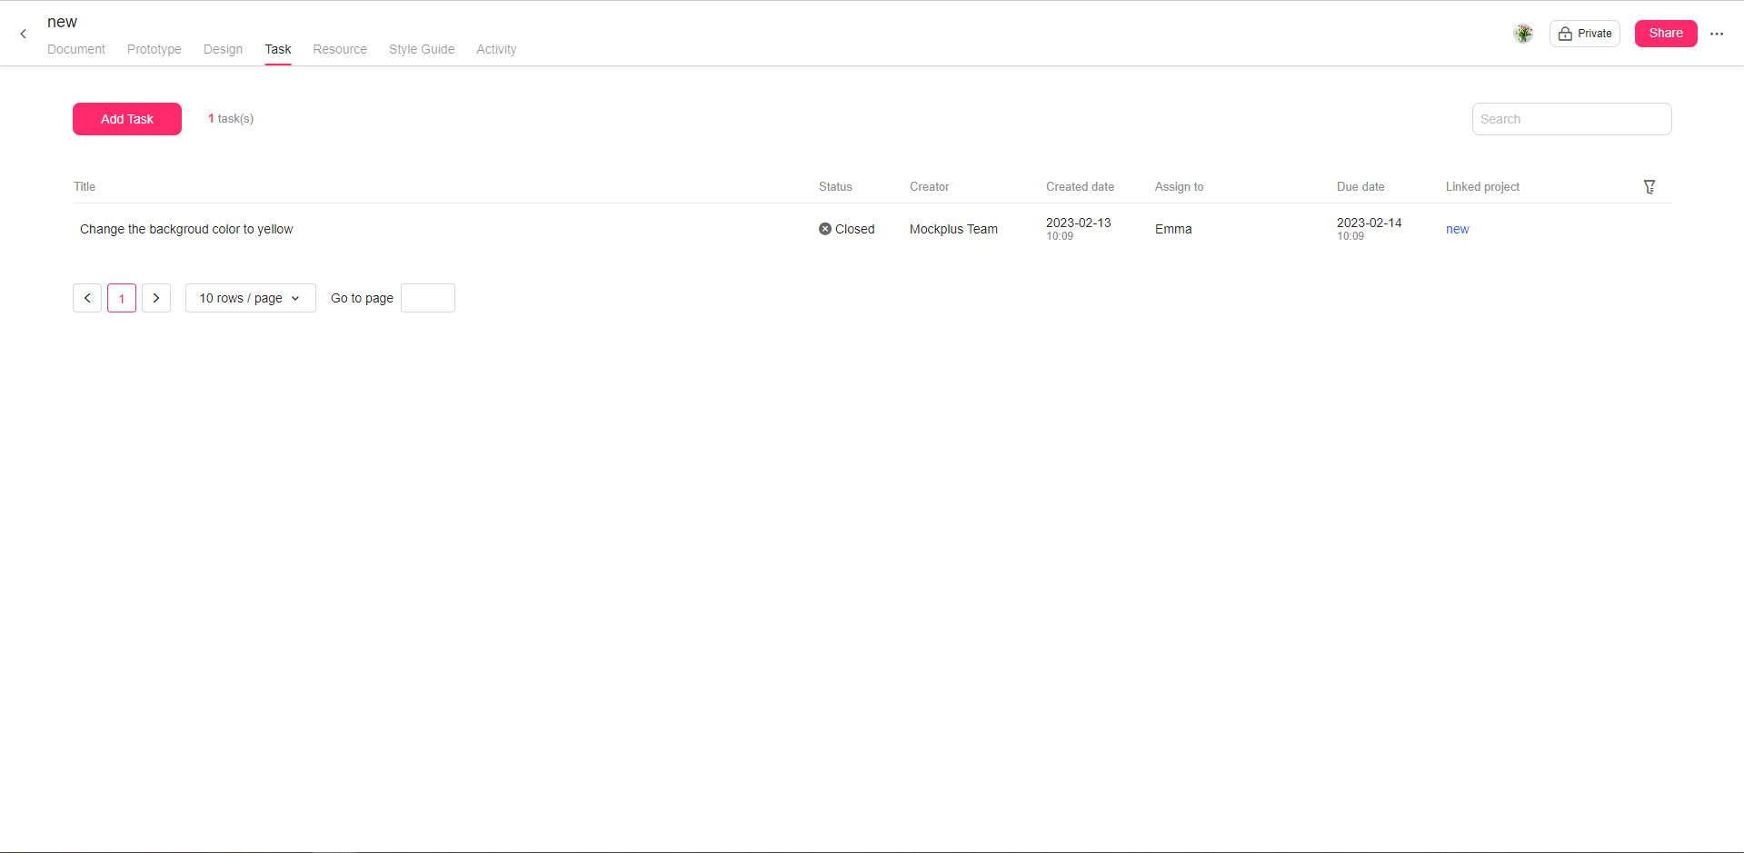Click the '1 task(s)' count label
The height and width of the screenshot is (853, 1744).
click(x=231, y=119)
